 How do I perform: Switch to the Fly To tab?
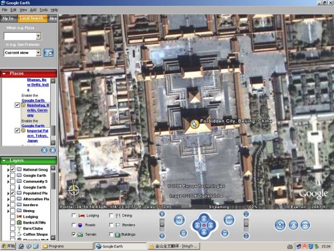pyautogui.click(x=9, y=18)
